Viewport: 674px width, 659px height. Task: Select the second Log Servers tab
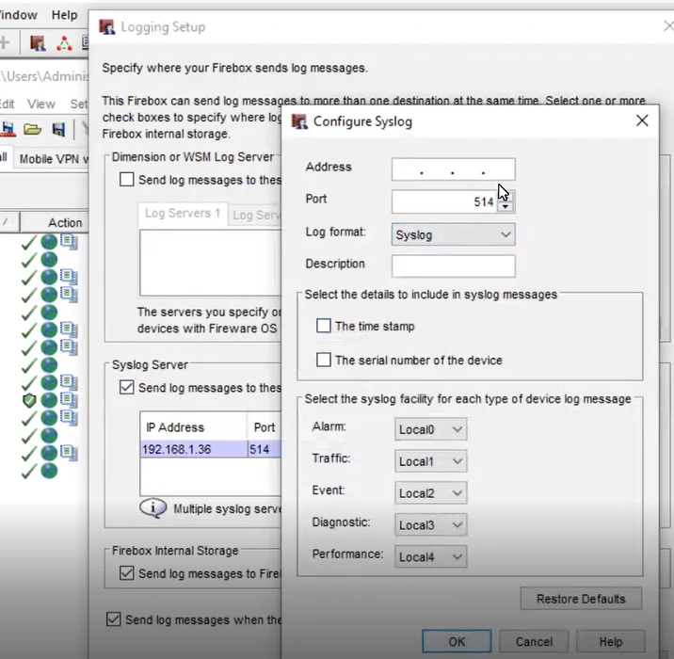tap(254, 215)
